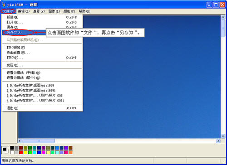This screenshot has height=165, width=227.
Task: Choose the bright cyan swatch
Action: 35,152
